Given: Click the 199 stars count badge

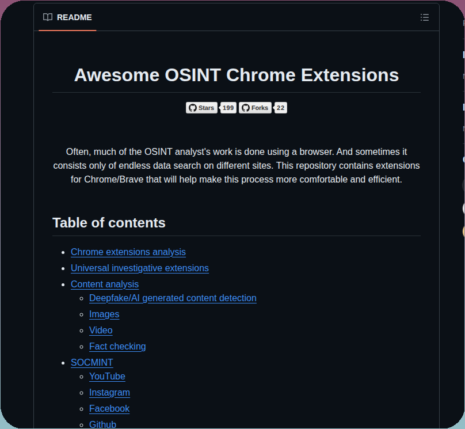Looking at the screenshot, I should pos(228,108).
